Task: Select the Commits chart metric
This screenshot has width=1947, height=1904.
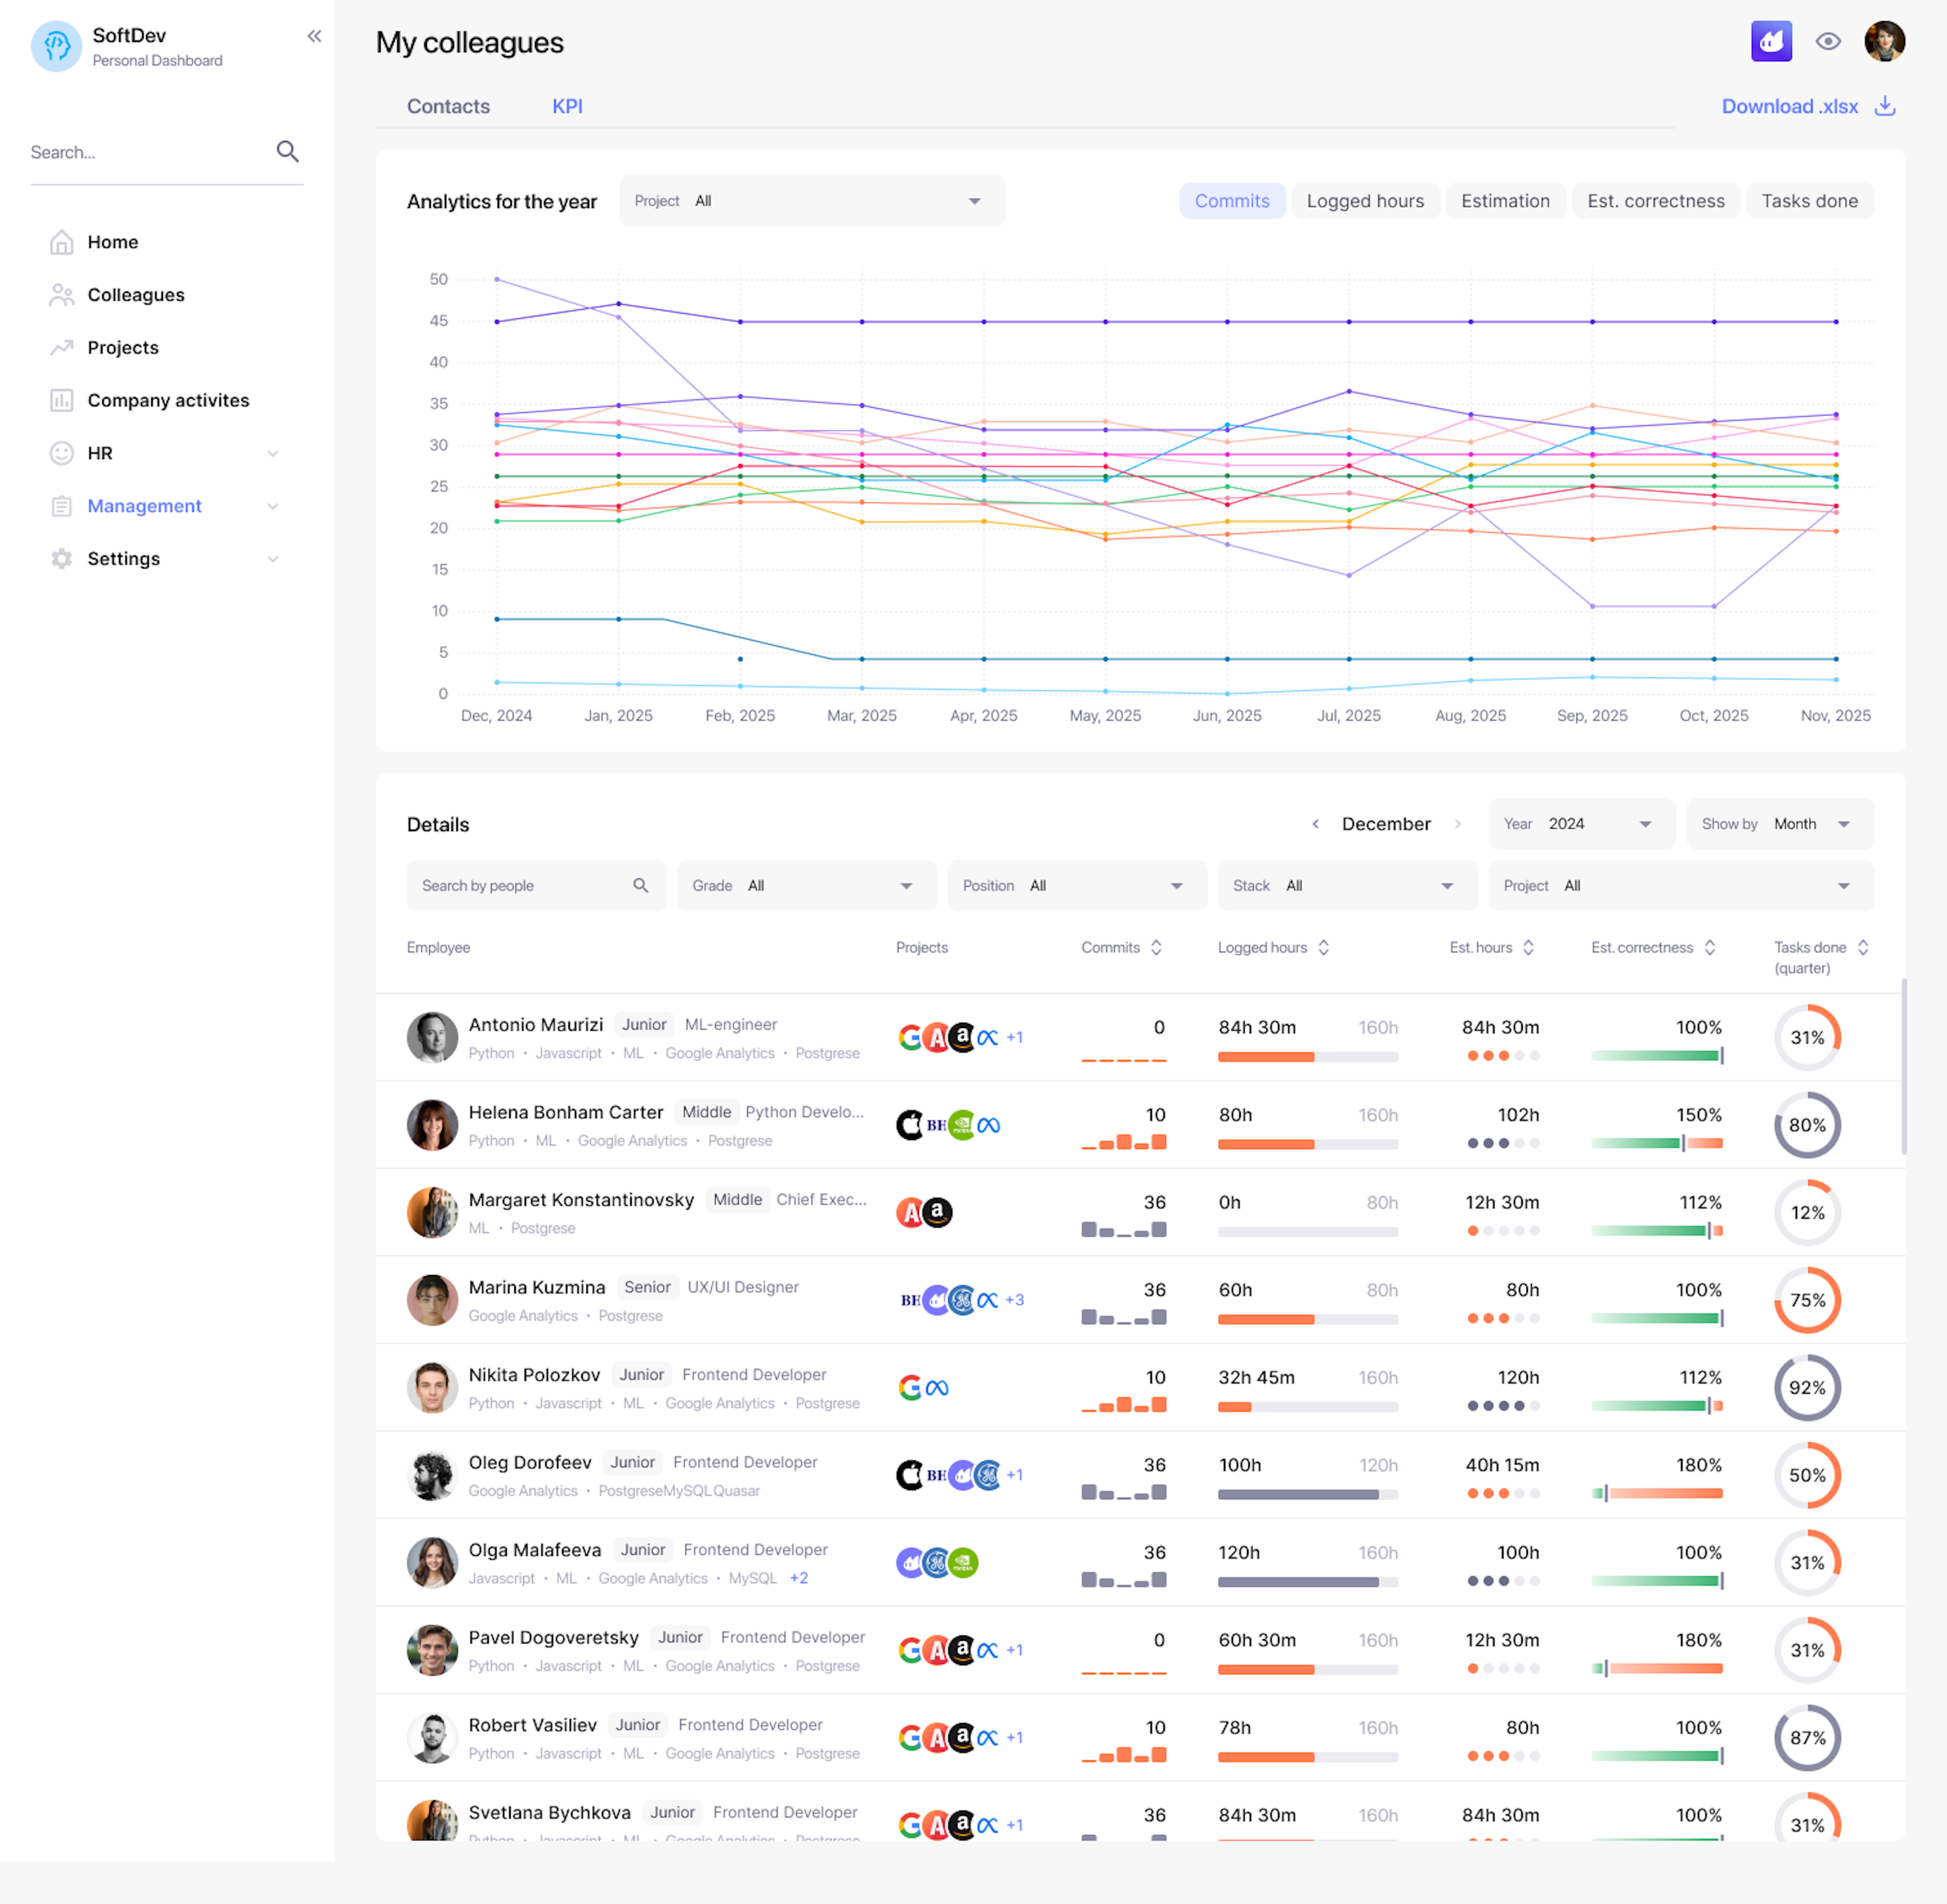Action: 1232,201
